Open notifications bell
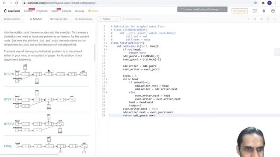The height and width of the screenshot is (157, 280). click(x=264, y=11)
